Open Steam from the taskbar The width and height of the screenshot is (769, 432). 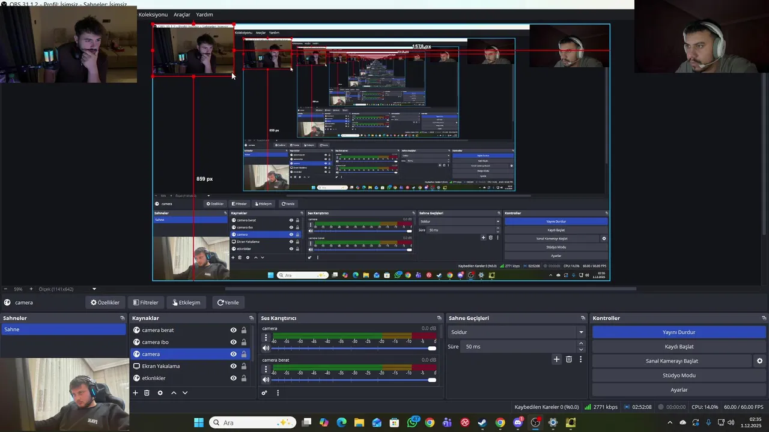tap(482, 422)
